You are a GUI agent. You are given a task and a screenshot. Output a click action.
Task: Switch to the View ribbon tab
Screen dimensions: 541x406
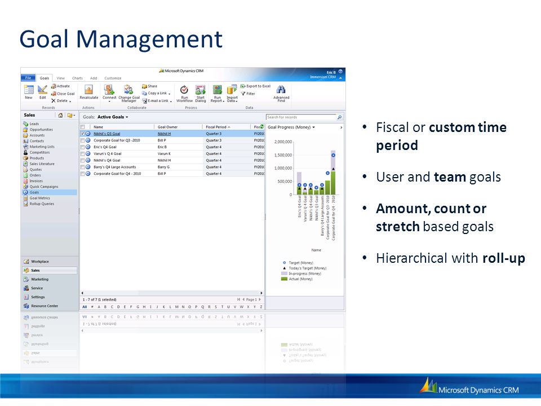61,78
